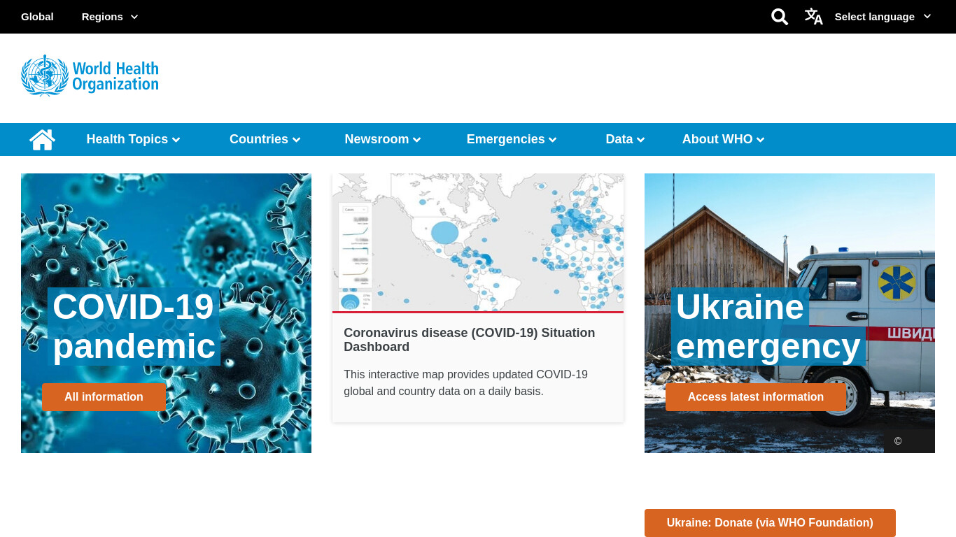Open the Select language dropdown
Screen dimensions: 956x537
[883, 17]
